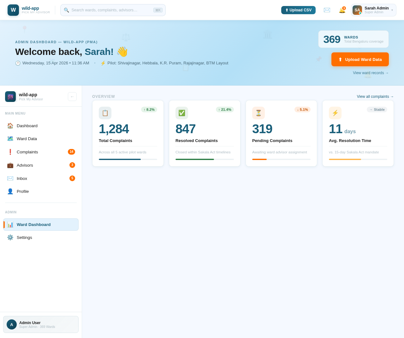Click the lightning icon on Avg. Resolution Time card

coord(335,113)
